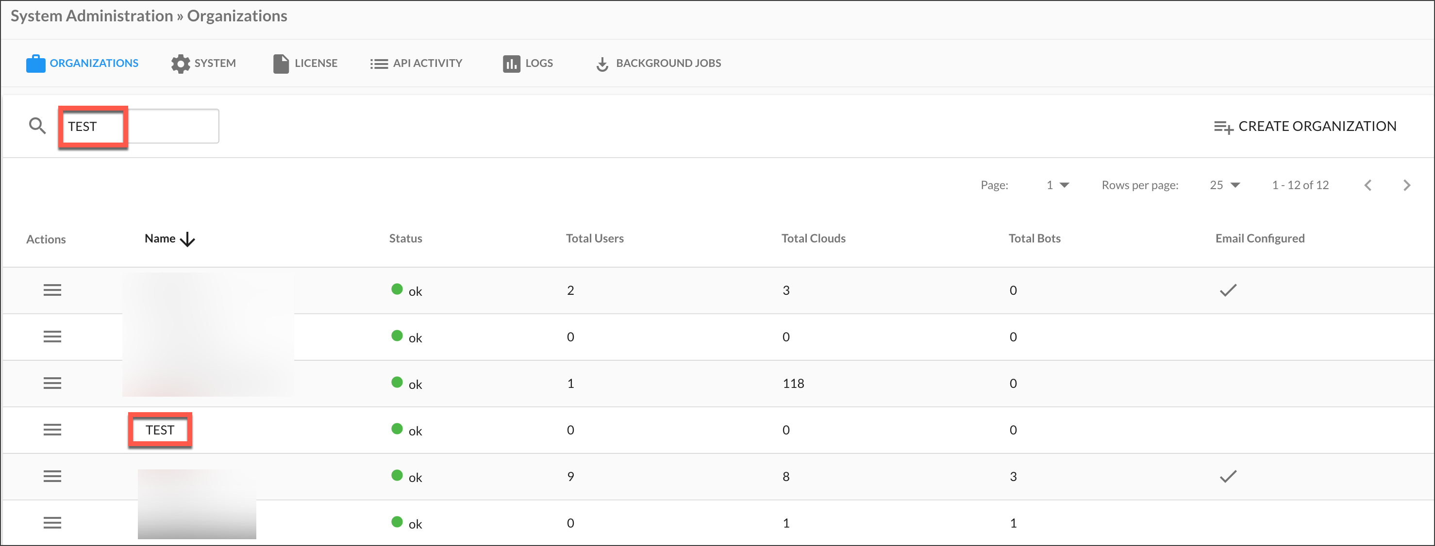Select the TEST organization name
The image size is (1435, 546).
click(x=160, y=430)
